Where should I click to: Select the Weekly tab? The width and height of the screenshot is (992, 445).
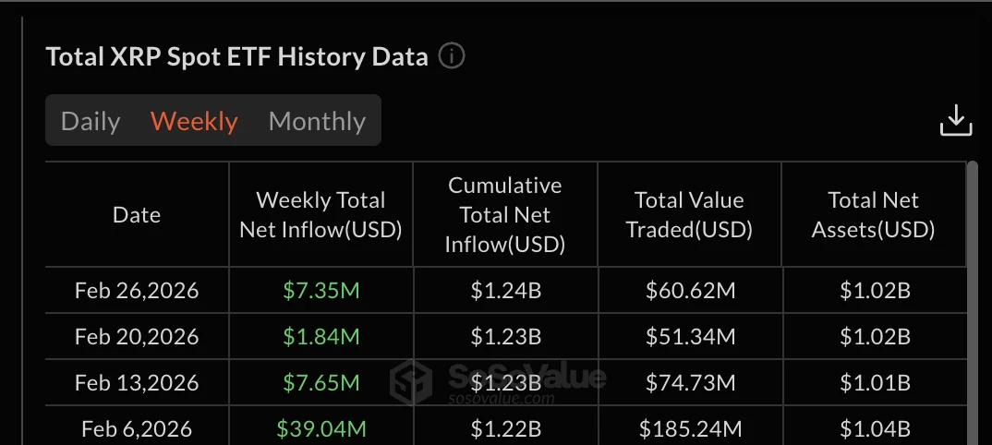(x=194, y=121)
